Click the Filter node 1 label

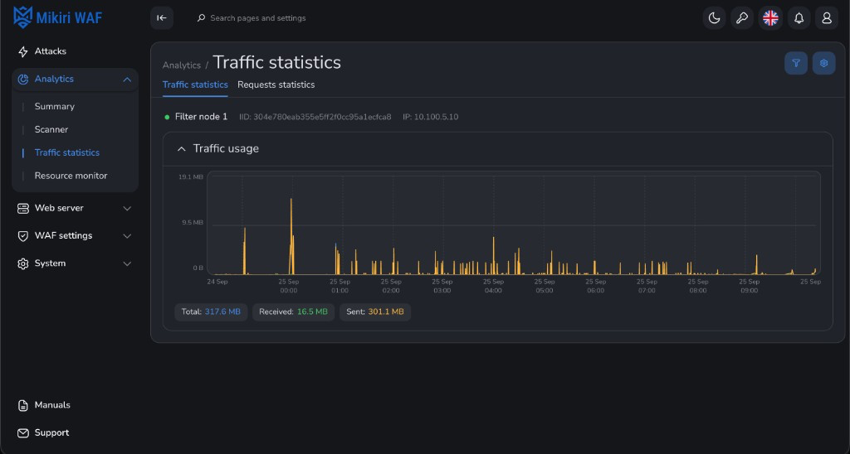201,116
